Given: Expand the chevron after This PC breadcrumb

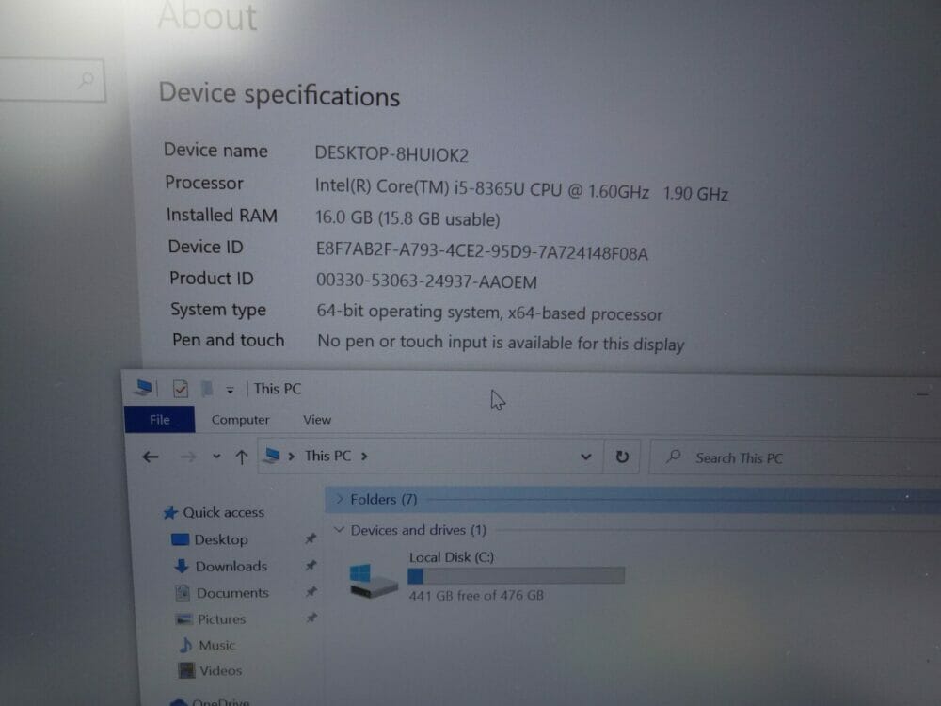Looking at the screenshot, I should pos(364,457).
